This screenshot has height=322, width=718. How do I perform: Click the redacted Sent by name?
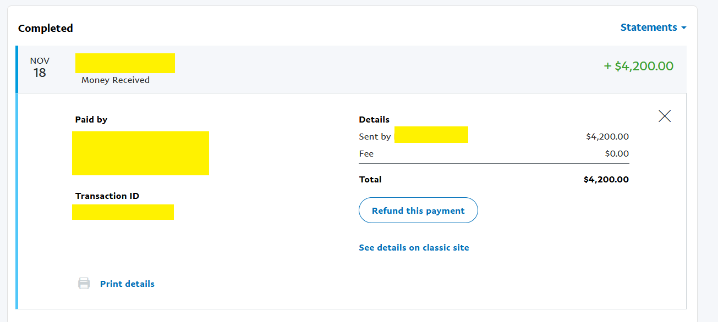pos(431,135)
